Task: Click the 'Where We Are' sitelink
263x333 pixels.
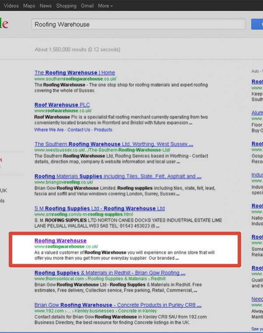Action: (49, 130)
